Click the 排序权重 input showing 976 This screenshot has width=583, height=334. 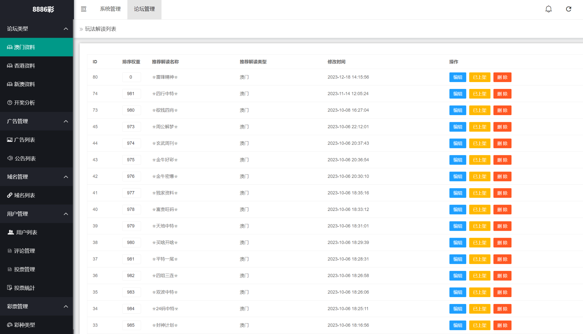click(131, 176)
